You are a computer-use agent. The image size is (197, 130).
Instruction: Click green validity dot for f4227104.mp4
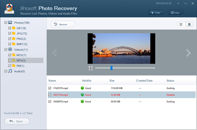82,95
